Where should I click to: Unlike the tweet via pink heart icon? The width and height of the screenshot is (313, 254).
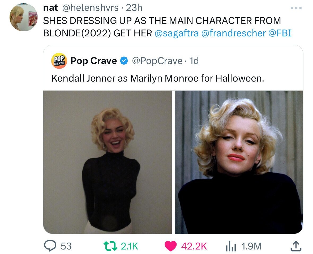171,246
